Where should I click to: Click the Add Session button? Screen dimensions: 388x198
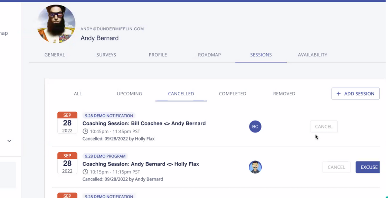pyautogui.click(x=355, y=94)
